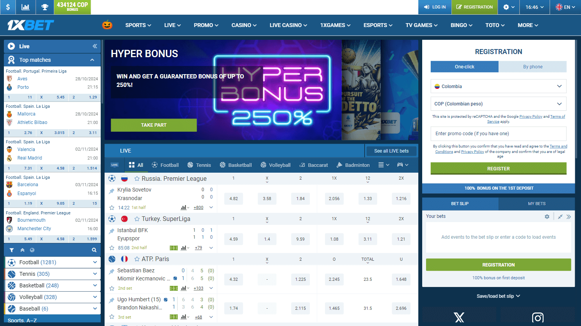Screen dimensions: 581x326
Task: Click the 434124 COP BONUS banner
Action: pyautogui.click(x=72, y=7)
